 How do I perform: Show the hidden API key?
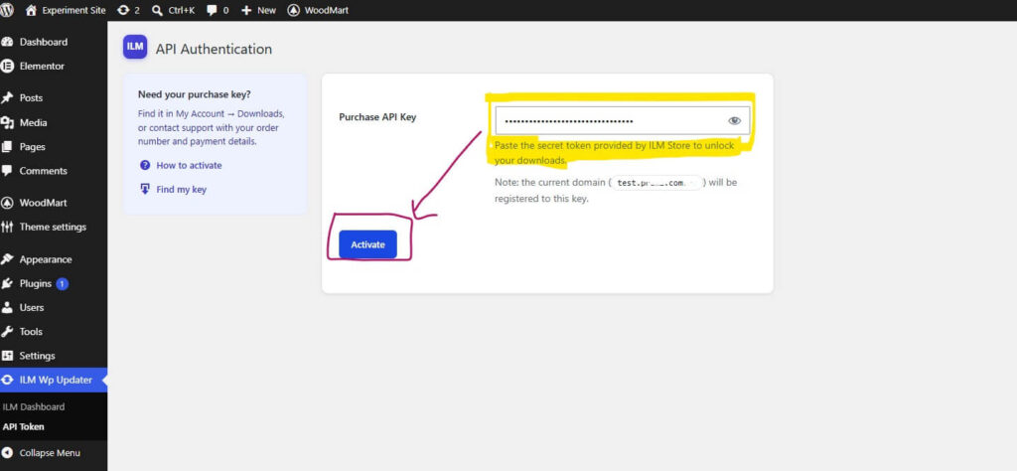(x=734, y=120)
